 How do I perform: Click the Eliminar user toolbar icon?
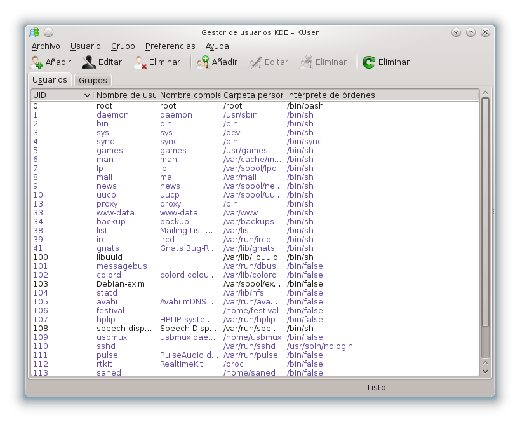tap(138, 62)
